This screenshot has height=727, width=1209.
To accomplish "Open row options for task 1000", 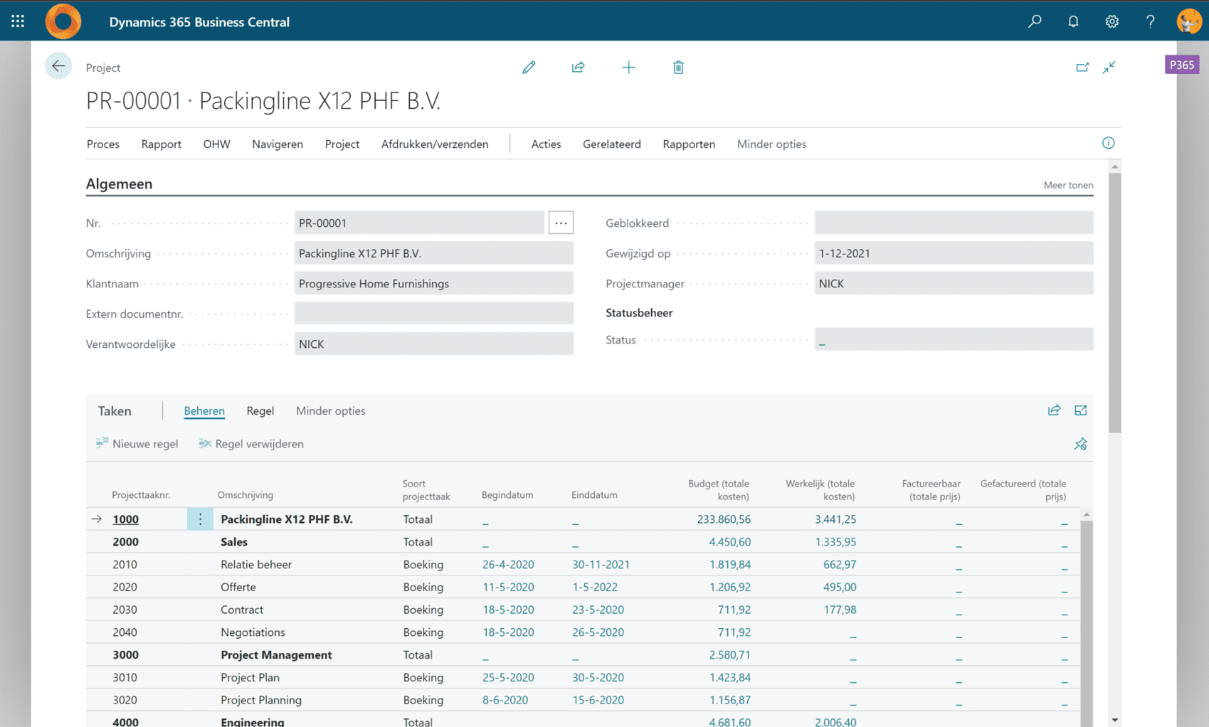I will [200, 519].
